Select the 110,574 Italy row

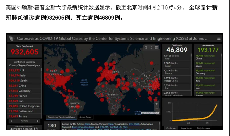click(24, 75)
